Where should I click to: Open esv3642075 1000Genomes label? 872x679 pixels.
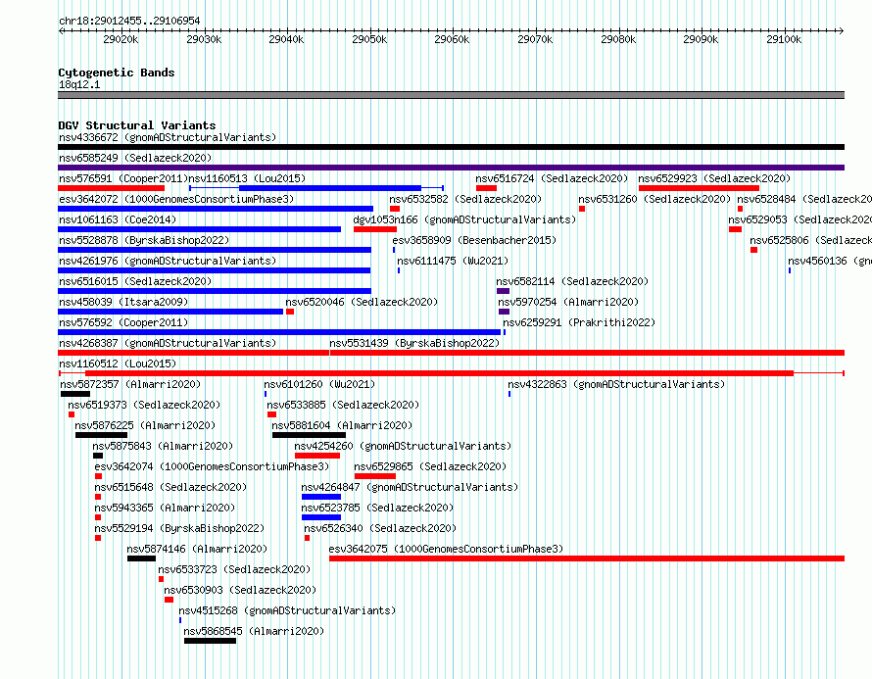point(446,549)
